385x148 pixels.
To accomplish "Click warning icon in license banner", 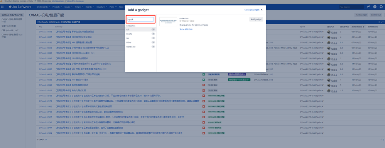I will (2, 1).
